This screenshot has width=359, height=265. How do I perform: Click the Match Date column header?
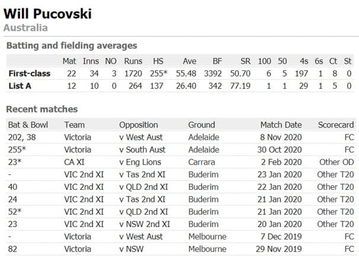click(281, 125)
